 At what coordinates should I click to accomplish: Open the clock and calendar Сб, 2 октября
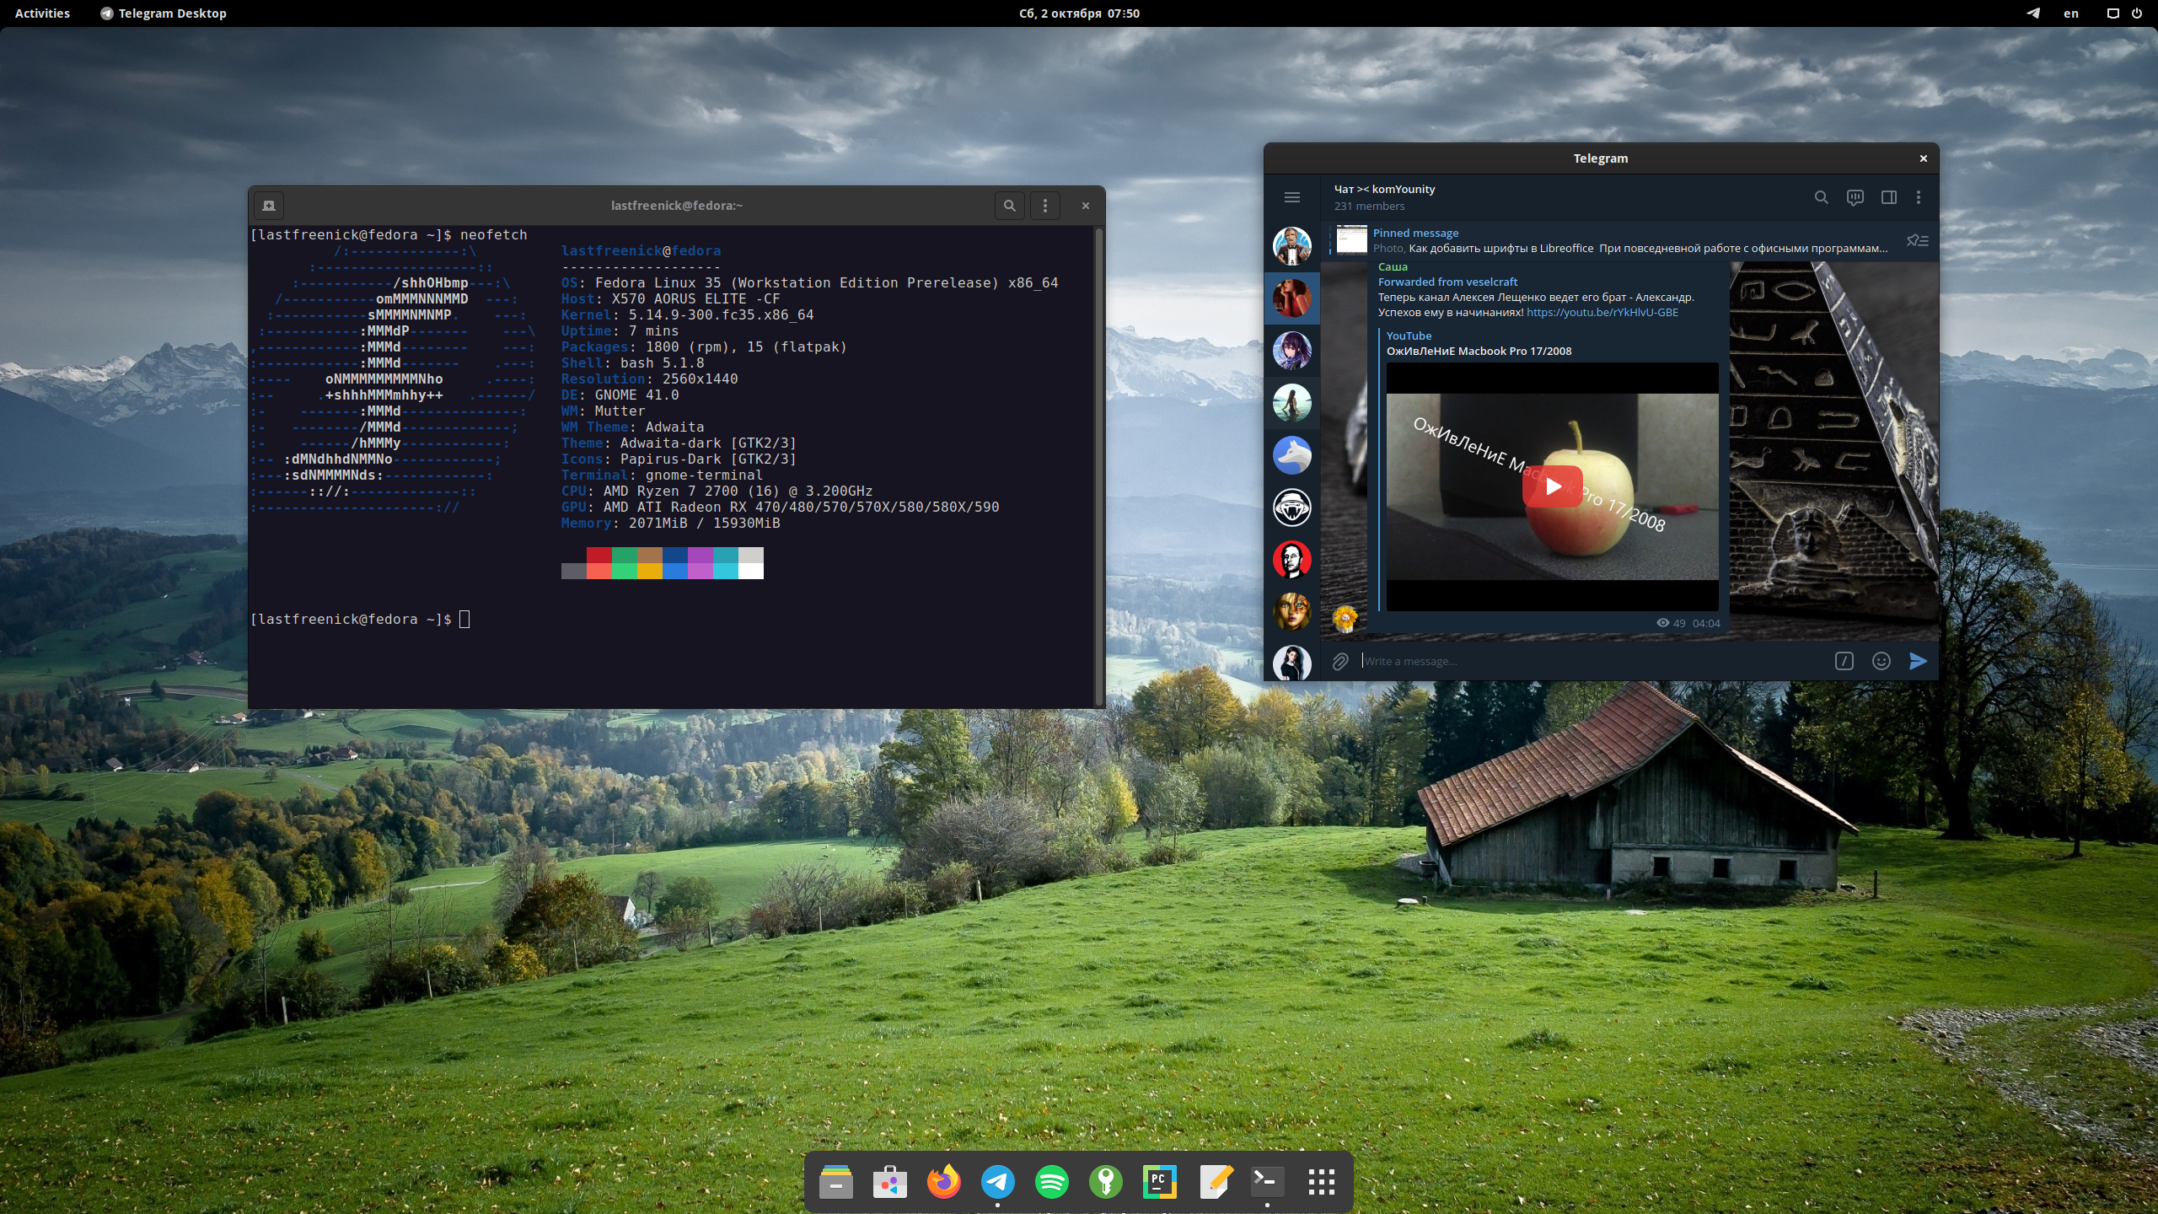(x=1079, y=13)
